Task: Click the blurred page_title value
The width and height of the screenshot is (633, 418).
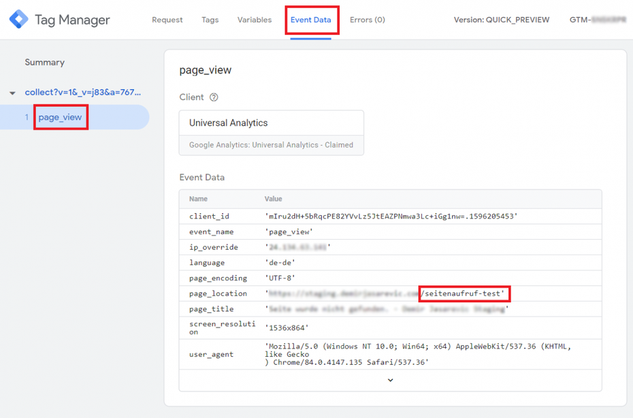Action: 387,309
